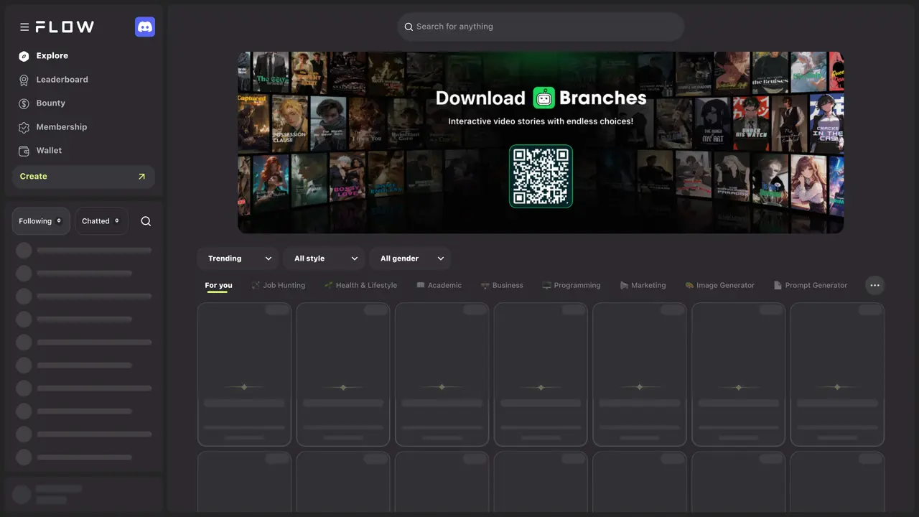Switch to the Image Generator tab
The width and height of the screenshot is (919, 517).
(x=719, y=285)
